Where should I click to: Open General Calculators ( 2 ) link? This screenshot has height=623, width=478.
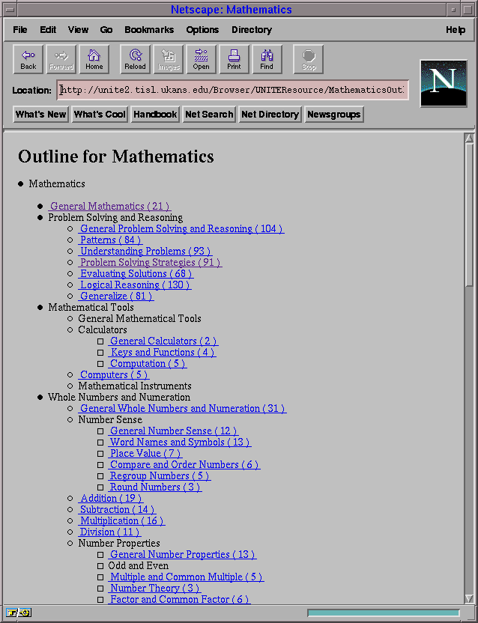pyautogui.click(x=163, y=341)
